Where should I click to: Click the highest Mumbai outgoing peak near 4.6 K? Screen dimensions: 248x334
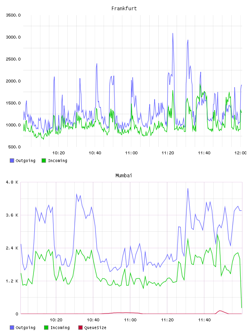pyautogui.click(x=188, y=189)
